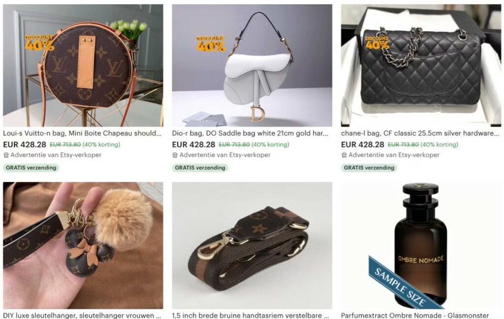Click the 40% discount badge on the Dior bag
The height and width of the screenshot is (319, 504).
point(211,44)
